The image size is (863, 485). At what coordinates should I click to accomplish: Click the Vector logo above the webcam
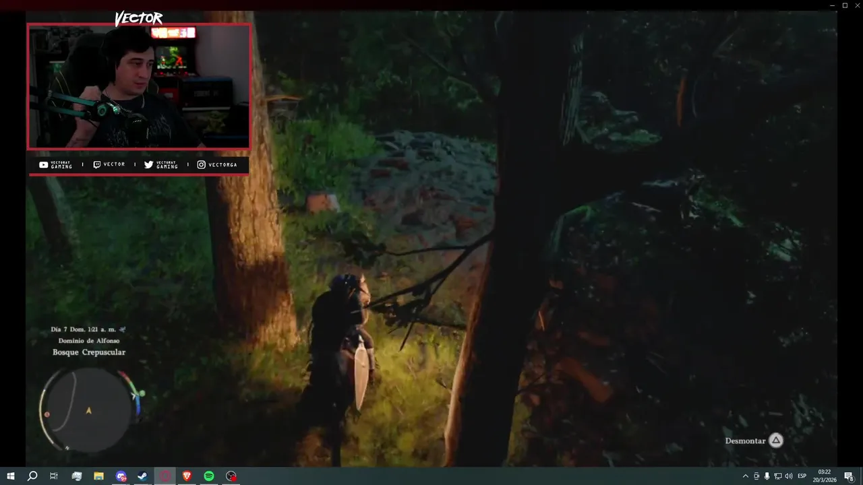pyautogui.click(x=138, y=18)
